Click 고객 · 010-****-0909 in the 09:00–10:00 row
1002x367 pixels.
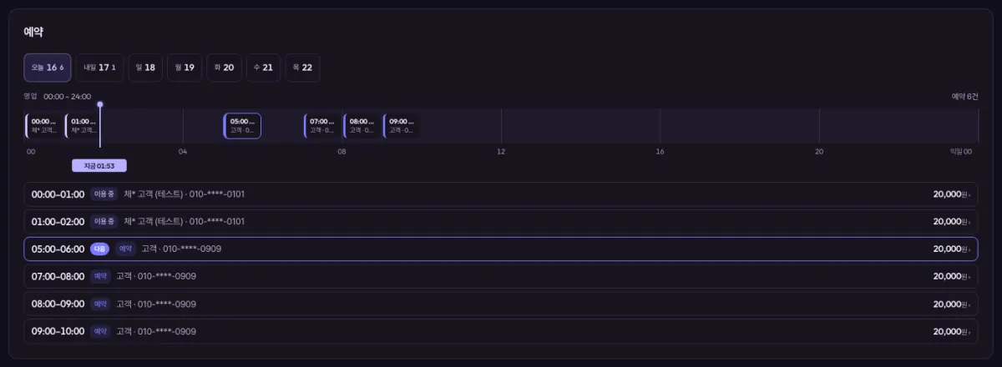click(x=156, y=331)
